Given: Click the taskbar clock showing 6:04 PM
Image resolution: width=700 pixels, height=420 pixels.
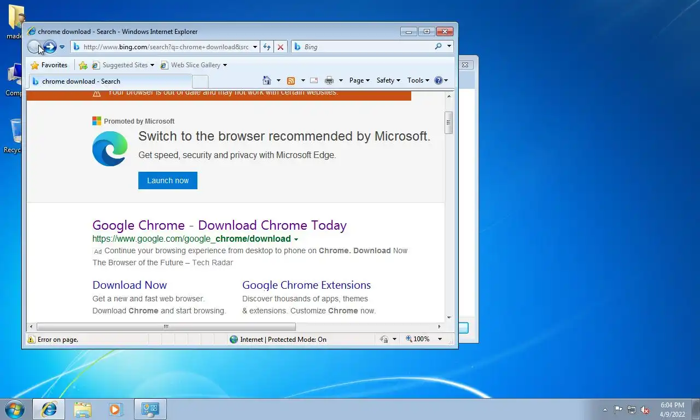Looking at the screenshot, I should pyautogui.click(x=672, y=410).
